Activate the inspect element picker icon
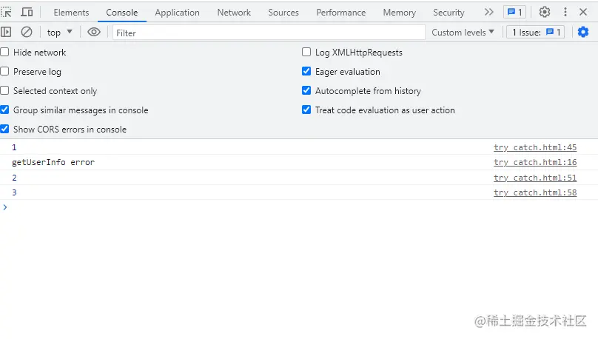 click(7, 12)
